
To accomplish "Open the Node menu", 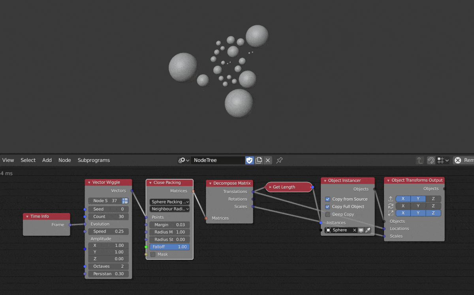I will click(65, 160).
